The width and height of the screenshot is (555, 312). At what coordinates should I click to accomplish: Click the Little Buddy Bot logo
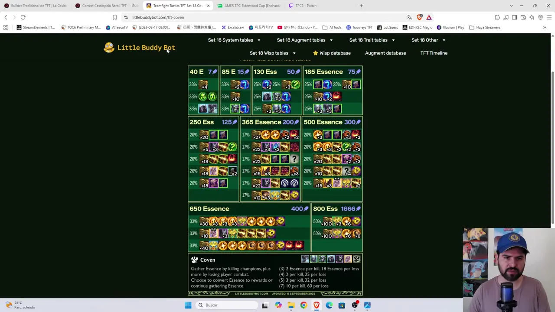tap(140, 48)
